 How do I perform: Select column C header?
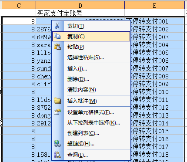pos(19,6)
